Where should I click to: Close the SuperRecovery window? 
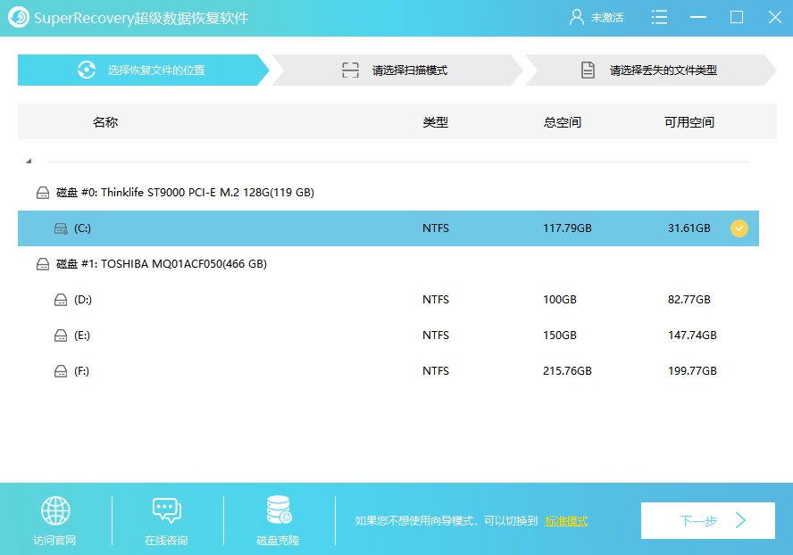tap(775, 17)
